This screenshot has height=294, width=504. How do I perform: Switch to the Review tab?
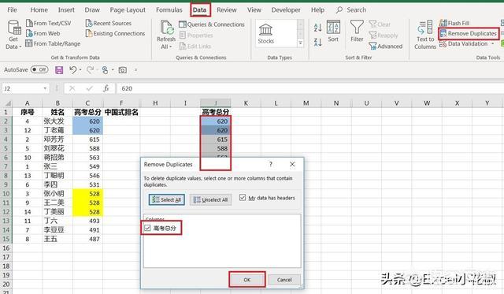pos(227,10)
